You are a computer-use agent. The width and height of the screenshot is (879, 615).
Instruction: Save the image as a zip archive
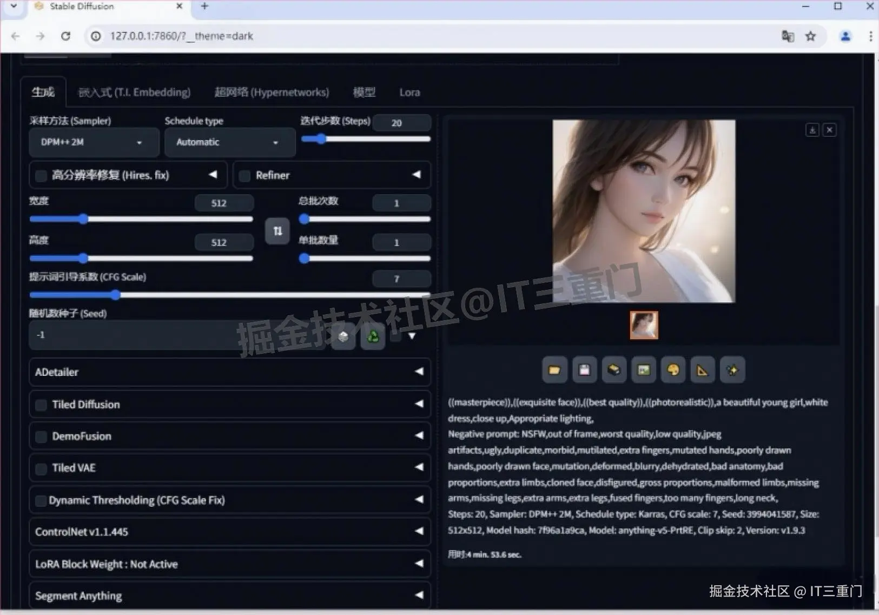point(614,369)
